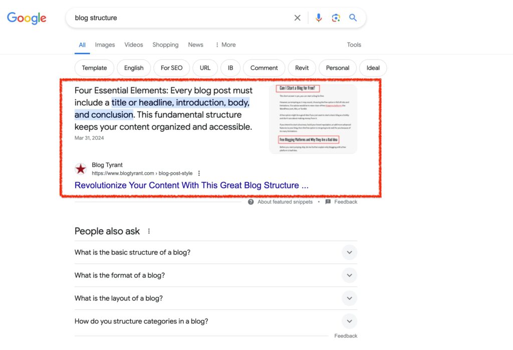Select the For SEO filter chip
This screenshot has width=513, height=350.
[x=171, y=68]
